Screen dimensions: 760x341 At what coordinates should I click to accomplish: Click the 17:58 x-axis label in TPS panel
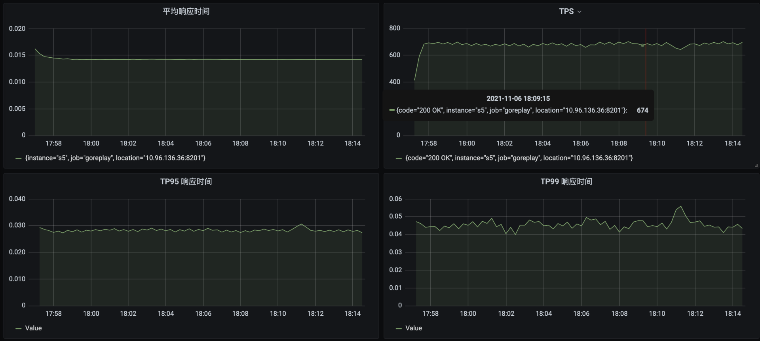[429, 143]
